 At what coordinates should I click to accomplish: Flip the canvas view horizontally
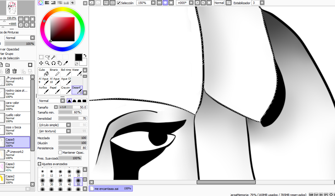point(228,3)
